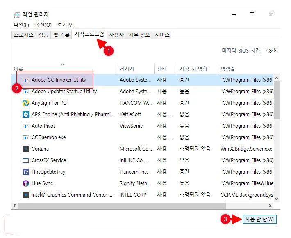The height and width of the screenshot is (238, 291).
Task: Switch to the 세부 정보 tab
Action: [139, 35]
